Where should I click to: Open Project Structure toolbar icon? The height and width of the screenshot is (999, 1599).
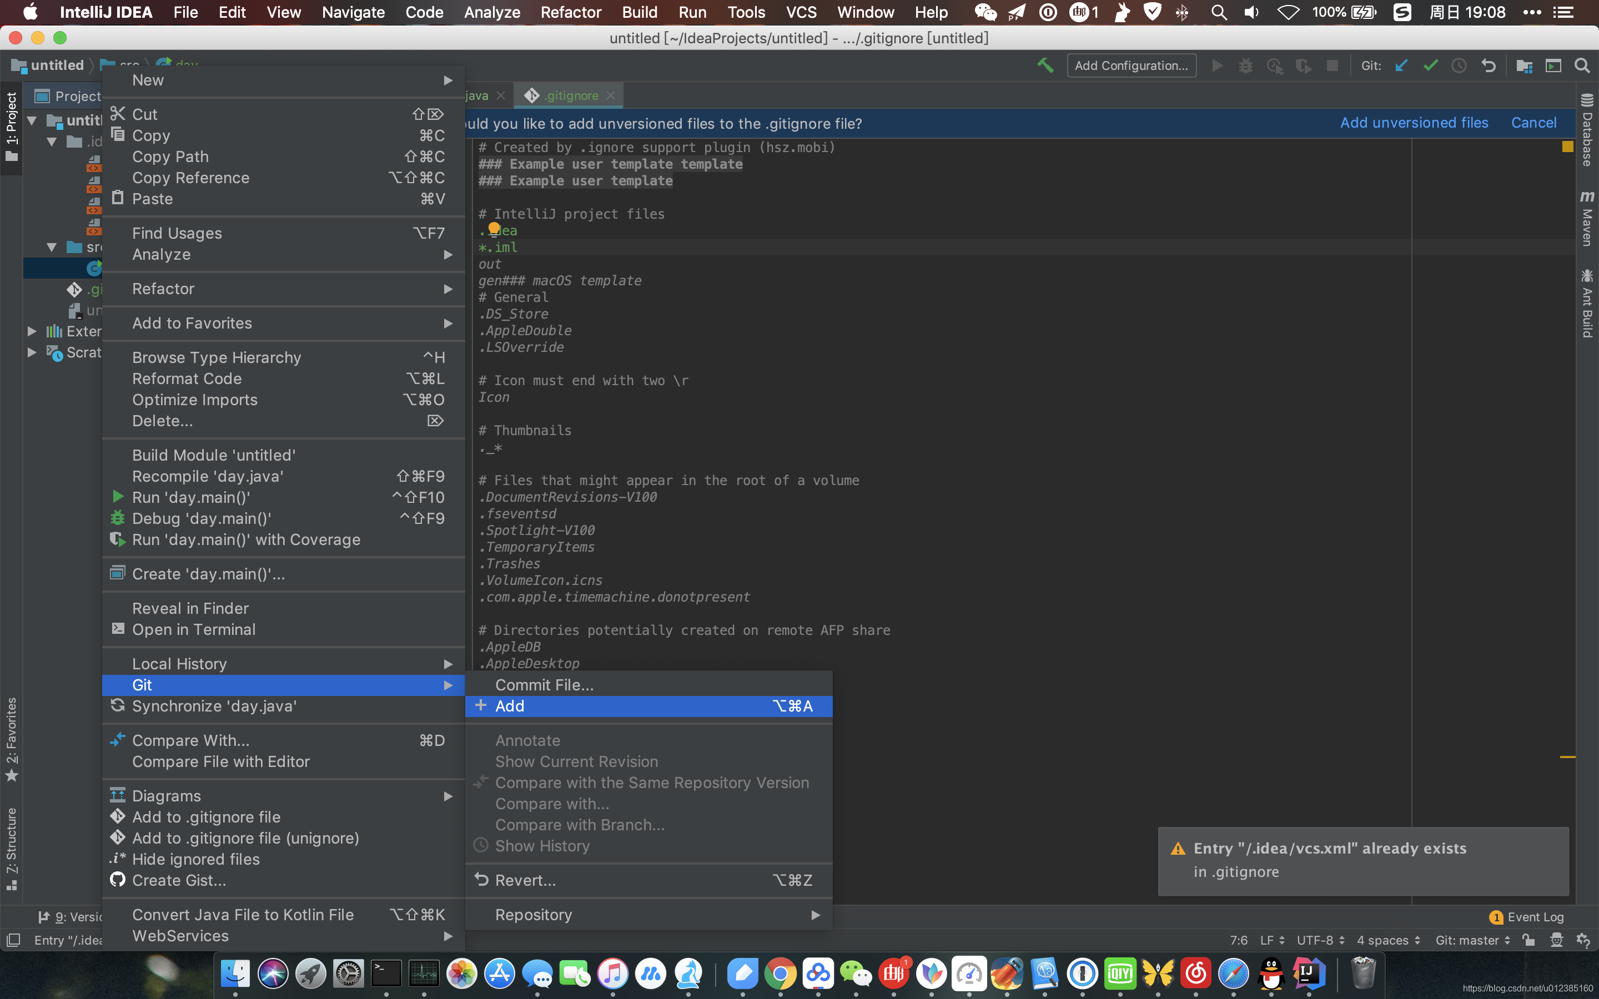[1523, 65]
